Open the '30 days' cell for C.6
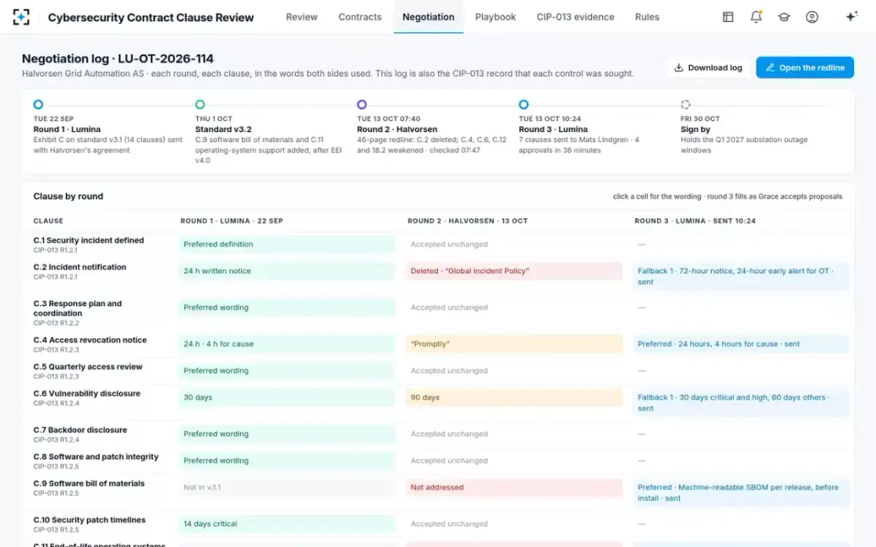Screen dimensions: 876x547 click(x=286, y=397)
